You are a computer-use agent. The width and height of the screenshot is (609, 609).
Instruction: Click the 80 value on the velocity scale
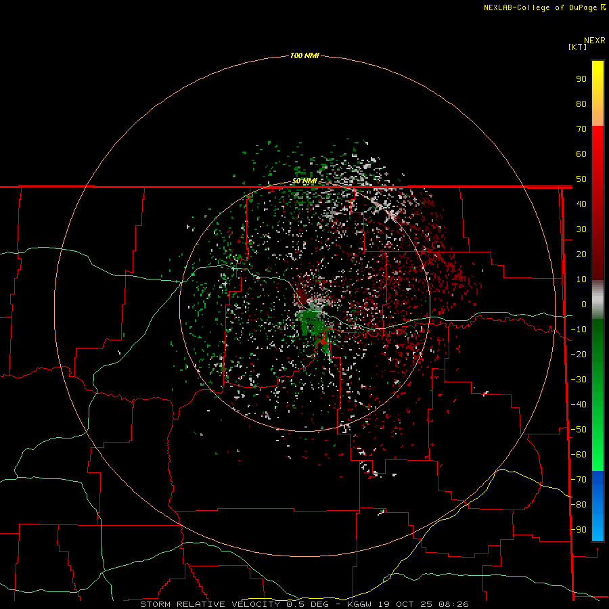pos(581,104)
